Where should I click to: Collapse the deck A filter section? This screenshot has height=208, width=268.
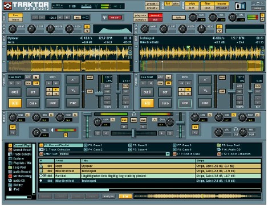[x=4, y=25]
